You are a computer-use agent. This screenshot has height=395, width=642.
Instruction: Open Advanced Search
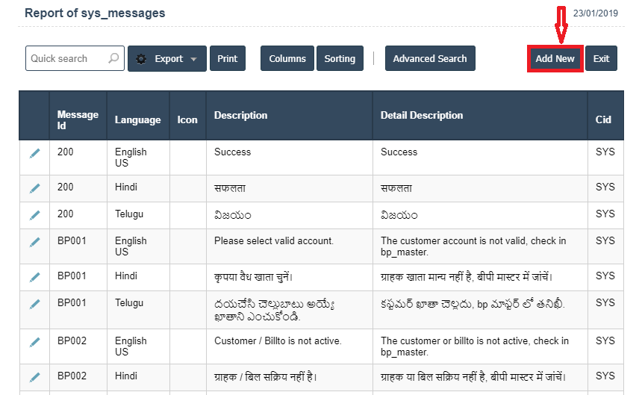point(430,59)
